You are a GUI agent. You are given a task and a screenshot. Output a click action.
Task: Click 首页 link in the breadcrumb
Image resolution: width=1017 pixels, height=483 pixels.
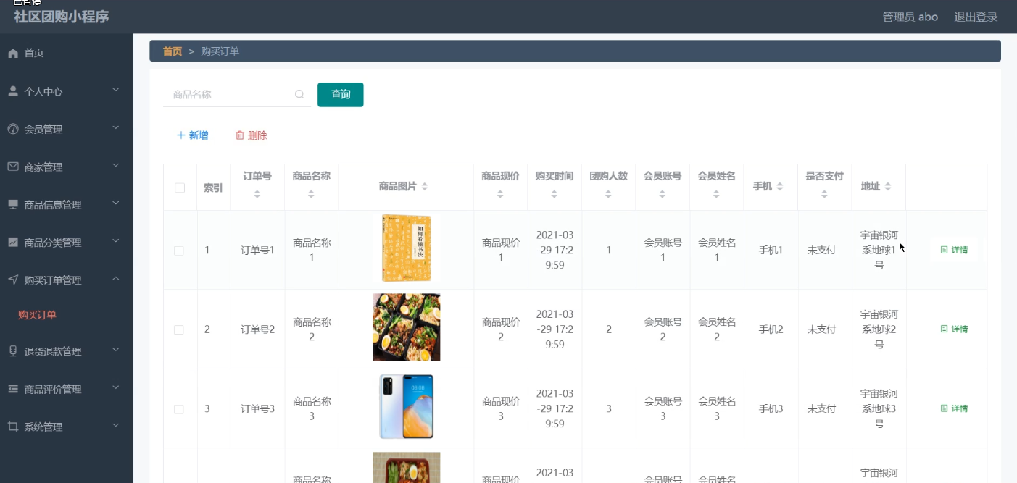click(x=173, y=51)
